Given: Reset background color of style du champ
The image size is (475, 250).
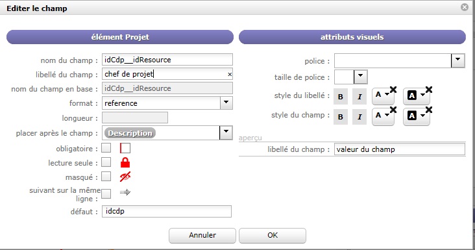Looking at the screenshot, I should click(x=429, y=110).
